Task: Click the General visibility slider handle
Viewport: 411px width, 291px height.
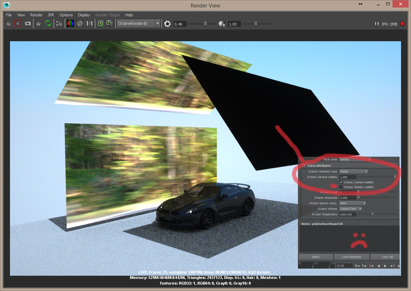Action: pos(395,177)
